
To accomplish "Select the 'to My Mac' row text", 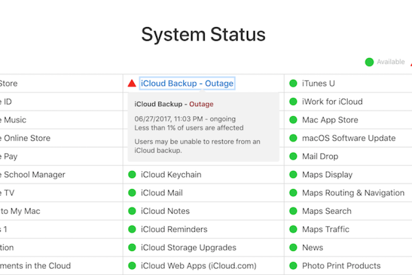I will click(20, 211).
